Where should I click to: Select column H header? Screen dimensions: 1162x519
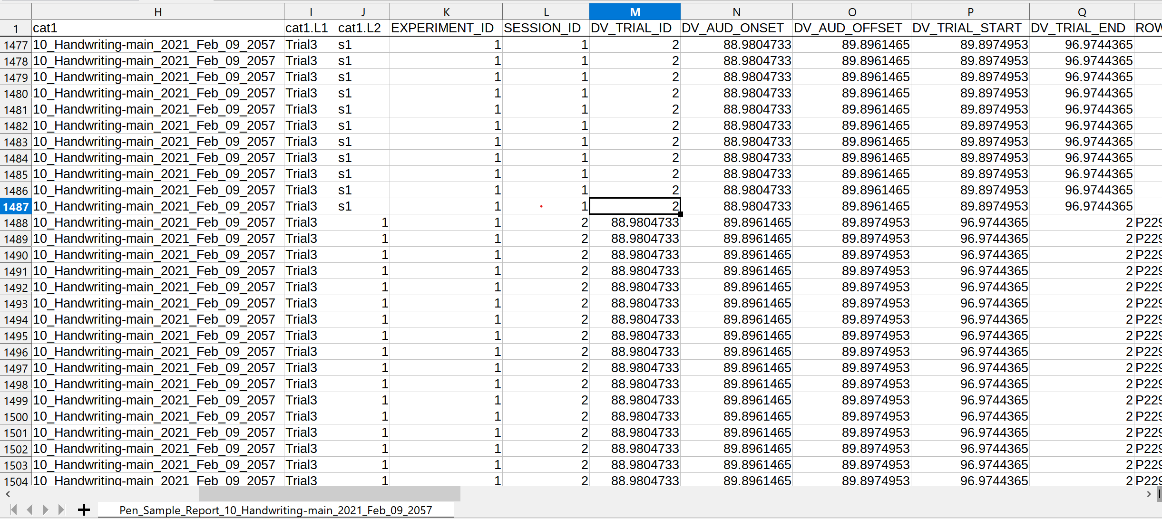point(158,12)
